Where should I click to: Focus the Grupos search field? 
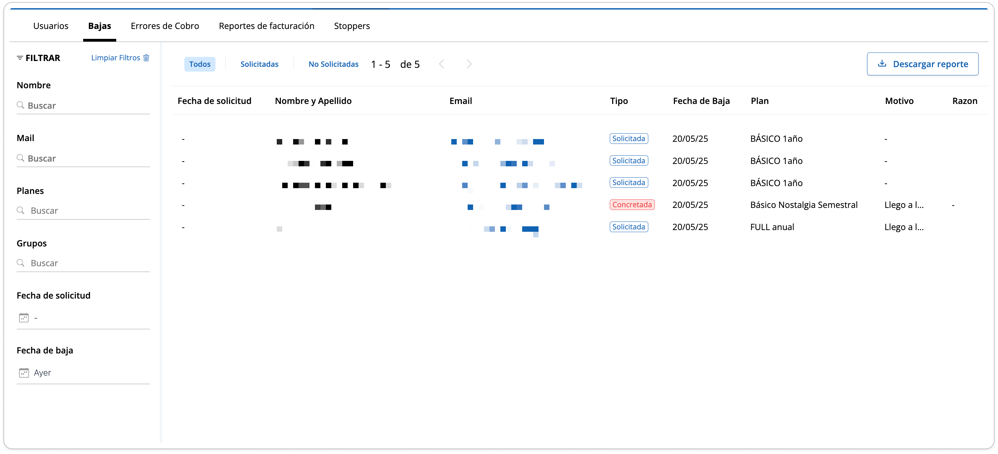tap(83, 263)
